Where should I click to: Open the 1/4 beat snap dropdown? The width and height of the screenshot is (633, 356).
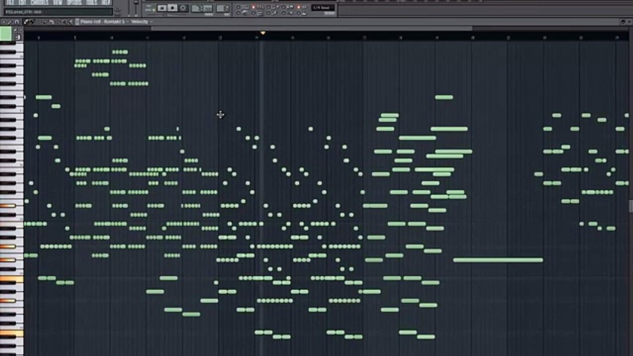tap(323, 7)
